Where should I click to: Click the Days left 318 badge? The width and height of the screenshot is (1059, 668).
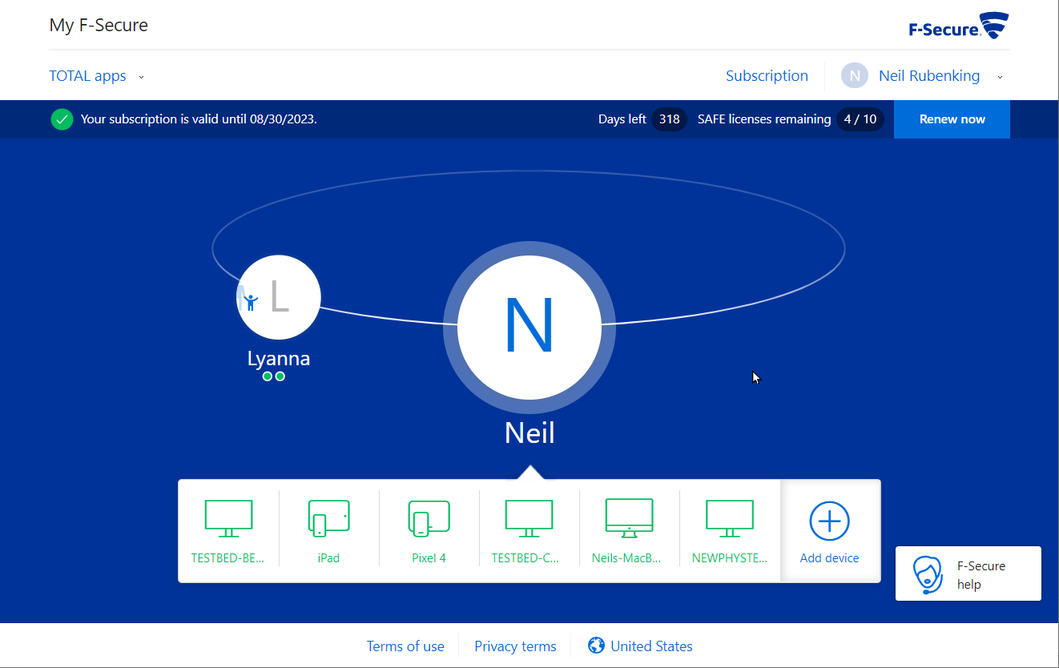669,119
